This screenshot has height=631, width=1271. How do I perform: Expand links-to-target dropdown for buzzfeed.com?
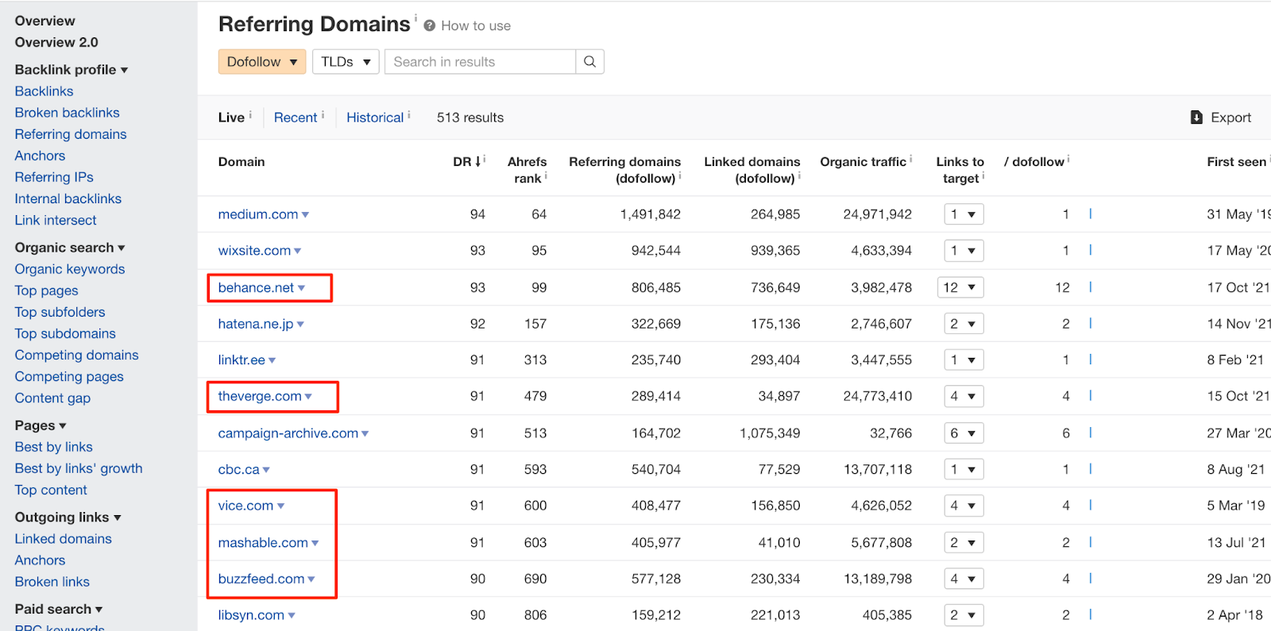point(964,579)
